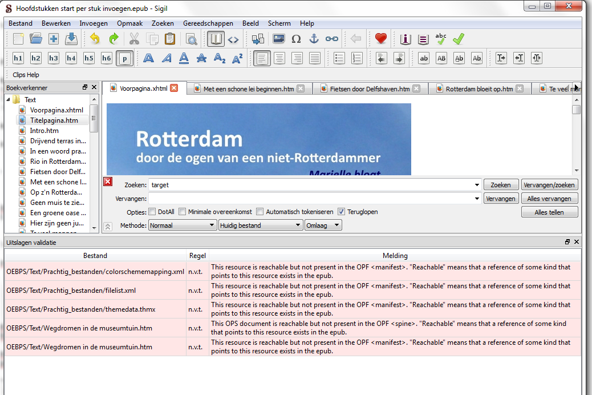Validate epub with the green checkmark
Screen dimensions: 592x395
459,39
